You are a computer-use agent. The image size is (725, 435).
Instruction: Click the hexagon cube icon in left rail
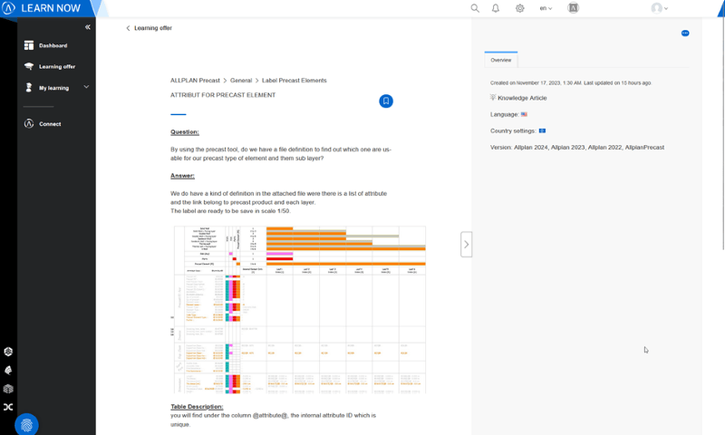(8, 352)
